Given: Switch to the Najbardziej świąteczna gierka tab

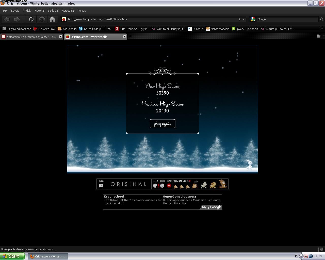Looking at the screenshot, I should point(30,37).
